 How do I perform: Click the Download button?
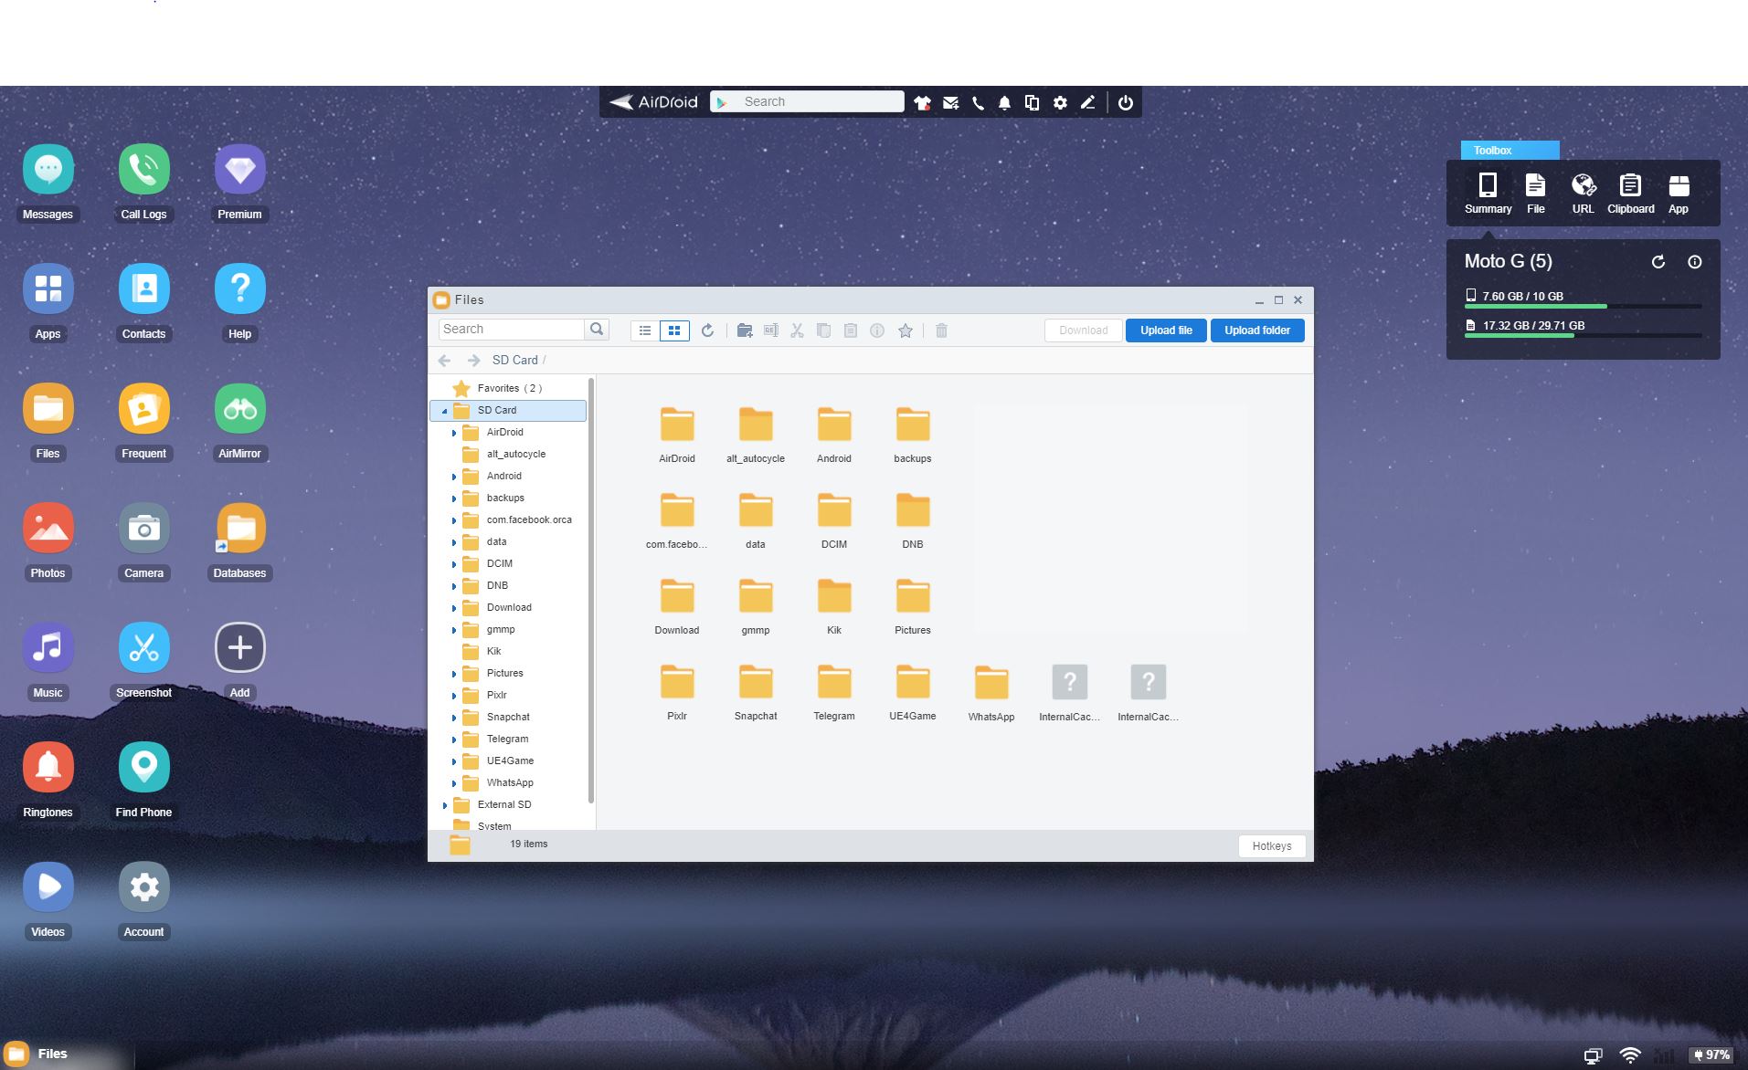click(x=1083, y=330)
